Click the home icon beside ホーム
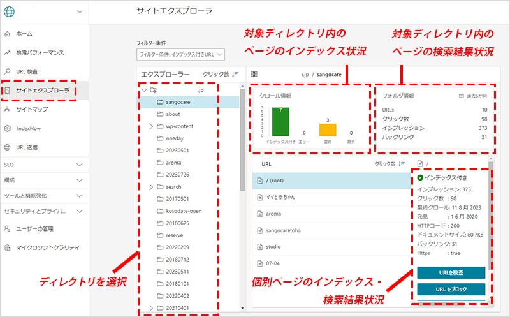 [7, 33]
